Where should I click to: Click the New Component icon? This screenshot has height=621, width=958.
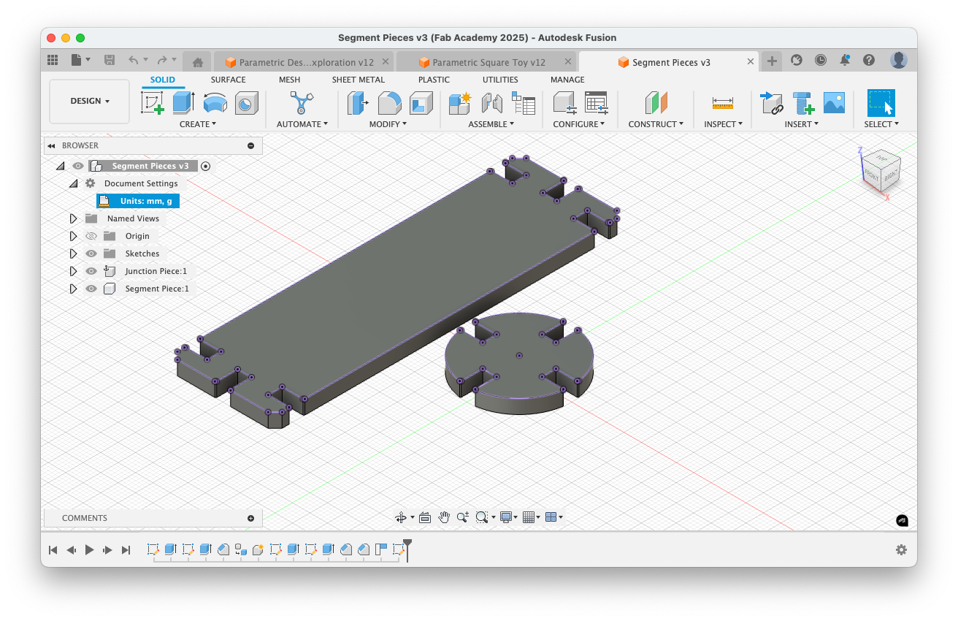(x=460, y=103)
